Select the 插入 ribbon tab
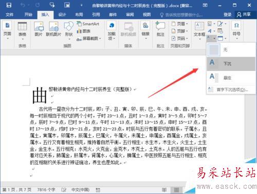This screenshot has height=194, width=257. pyautogui.click(x=45, y=14)
